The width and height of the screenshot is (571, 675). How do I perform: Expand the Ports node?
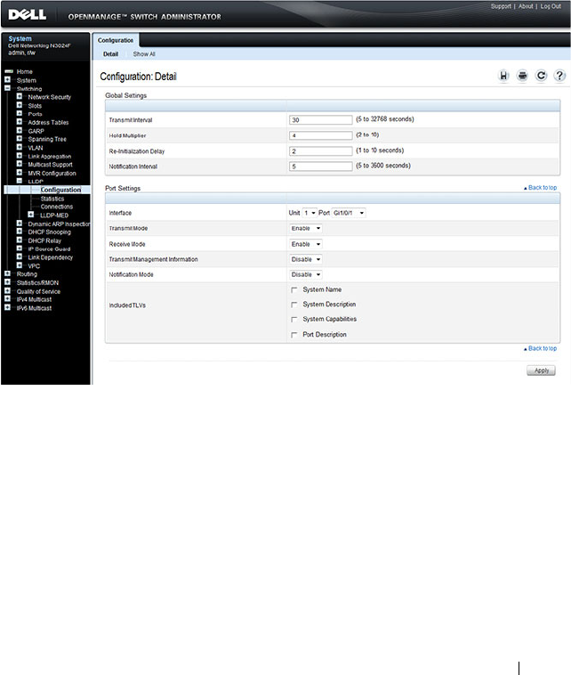[x=20, y=113]
